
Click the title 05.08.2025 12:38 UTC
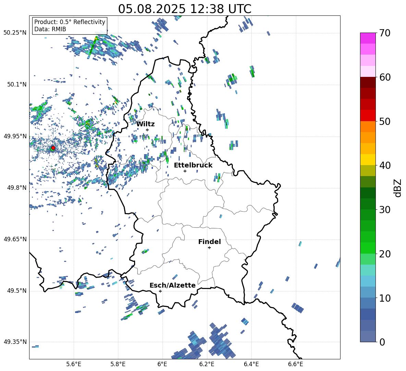click(184, 9)
